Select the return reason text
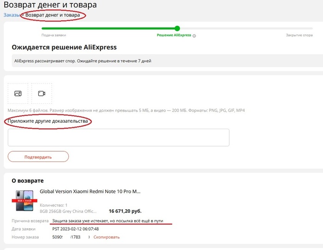The height and width of the screenshot is (250, 323). pyautogui.click(x=108, y=221)
